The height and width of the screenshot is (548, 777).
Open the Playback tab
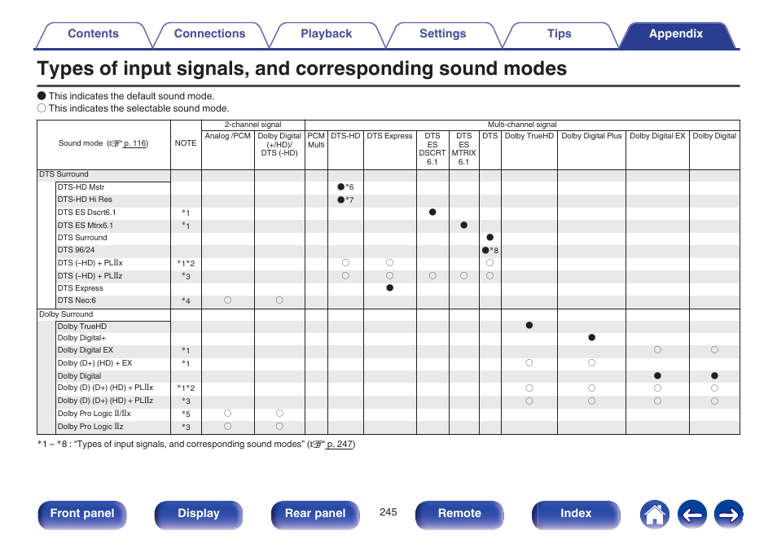point(326,34)
